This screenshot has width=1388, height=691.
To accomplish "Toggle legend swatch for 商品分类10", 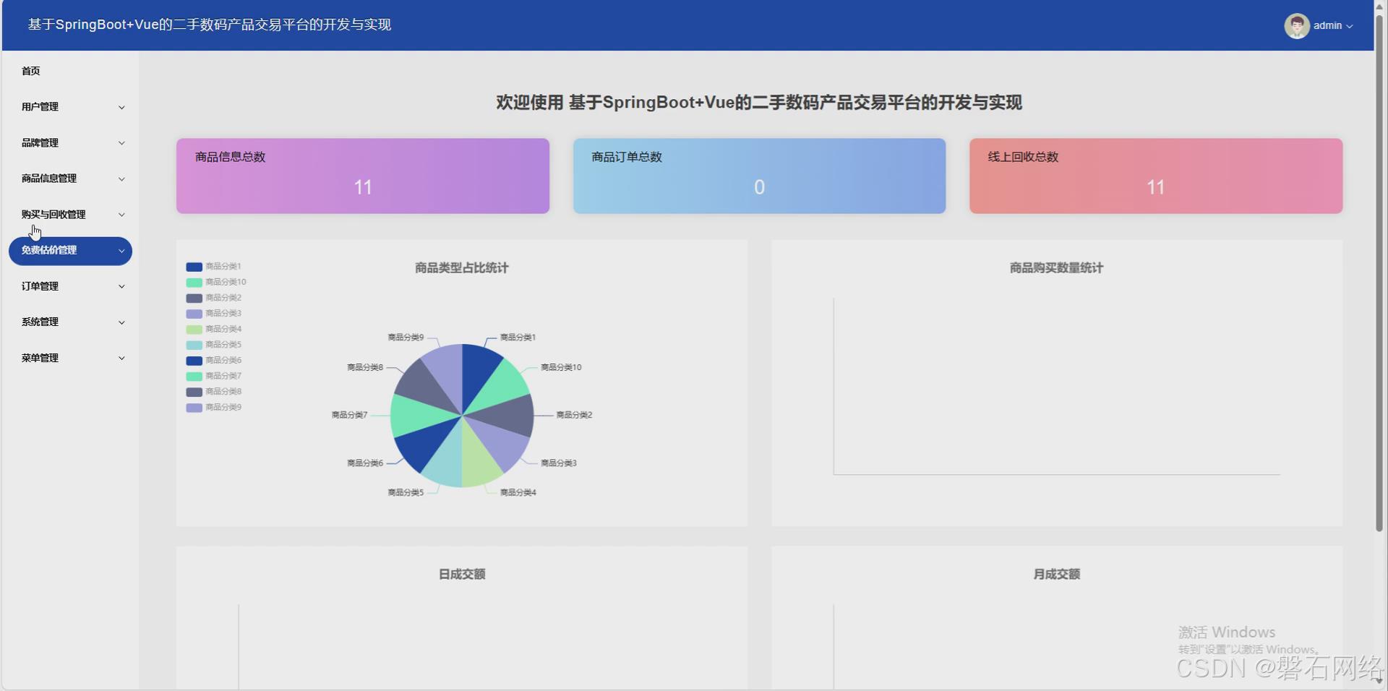I will pos(194,283).
